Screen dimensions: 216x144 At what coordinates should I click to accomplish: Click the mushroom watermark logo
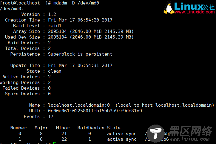click(x=156, y=134)
